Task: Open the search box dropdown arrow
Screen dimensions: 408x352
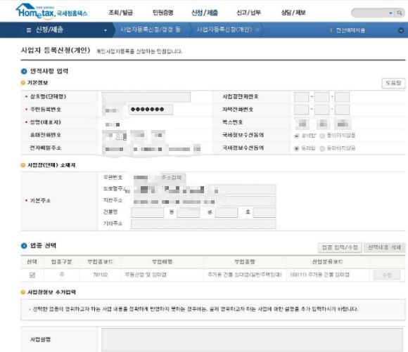Action: click(390, 13)
